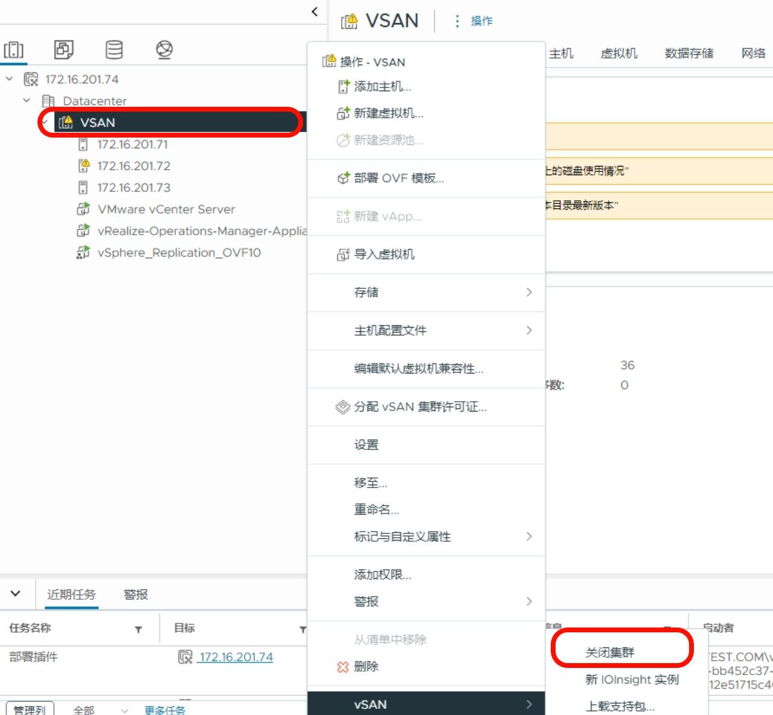Click the Import VM icon (导入虚拟机)
Screen dimensions: 773x715
coord(344,255)
